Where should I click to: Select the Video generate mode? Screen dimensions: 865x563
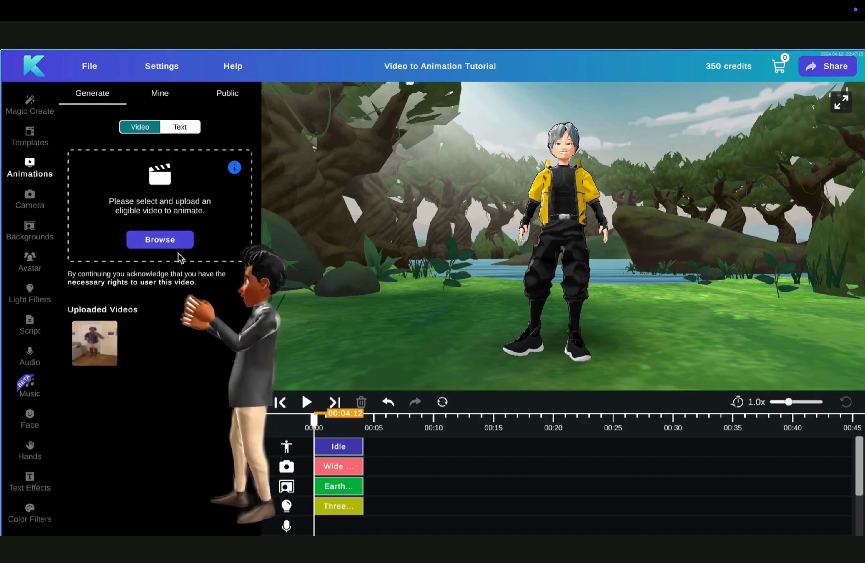(x=140, y=127)
